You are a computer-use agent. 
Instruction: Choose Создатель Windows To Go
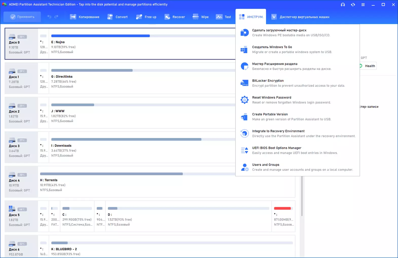coord(298,49)
